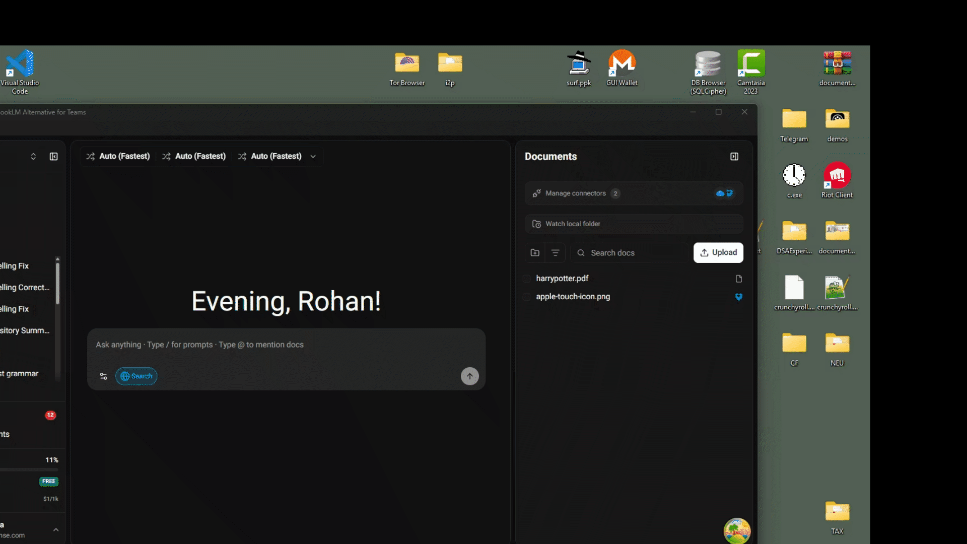Expand the model selector chevron
Image resolution: width=967 pixels, height=544 pixels.
point(313,157)
